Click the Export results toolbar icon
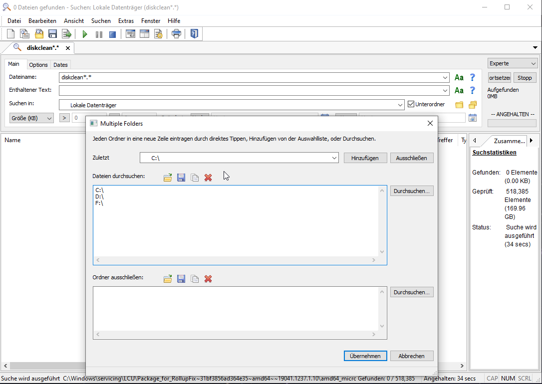This screenshot has width=542, height=384. [66, 34]
